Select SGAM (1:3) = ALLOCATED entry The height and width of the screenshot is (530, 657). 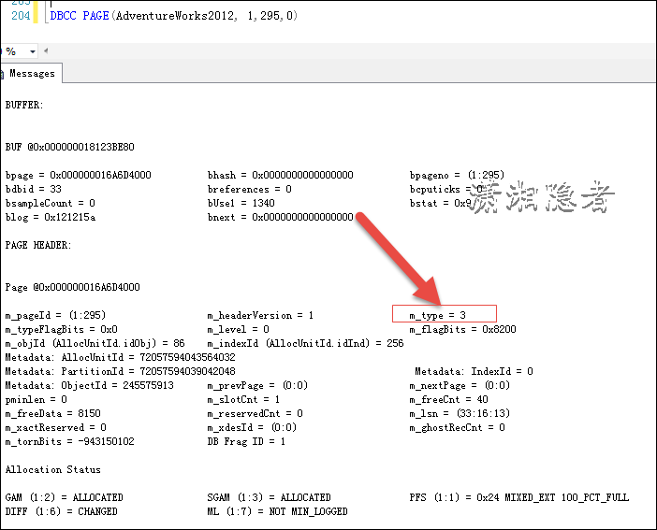click(x=269, y=498)
